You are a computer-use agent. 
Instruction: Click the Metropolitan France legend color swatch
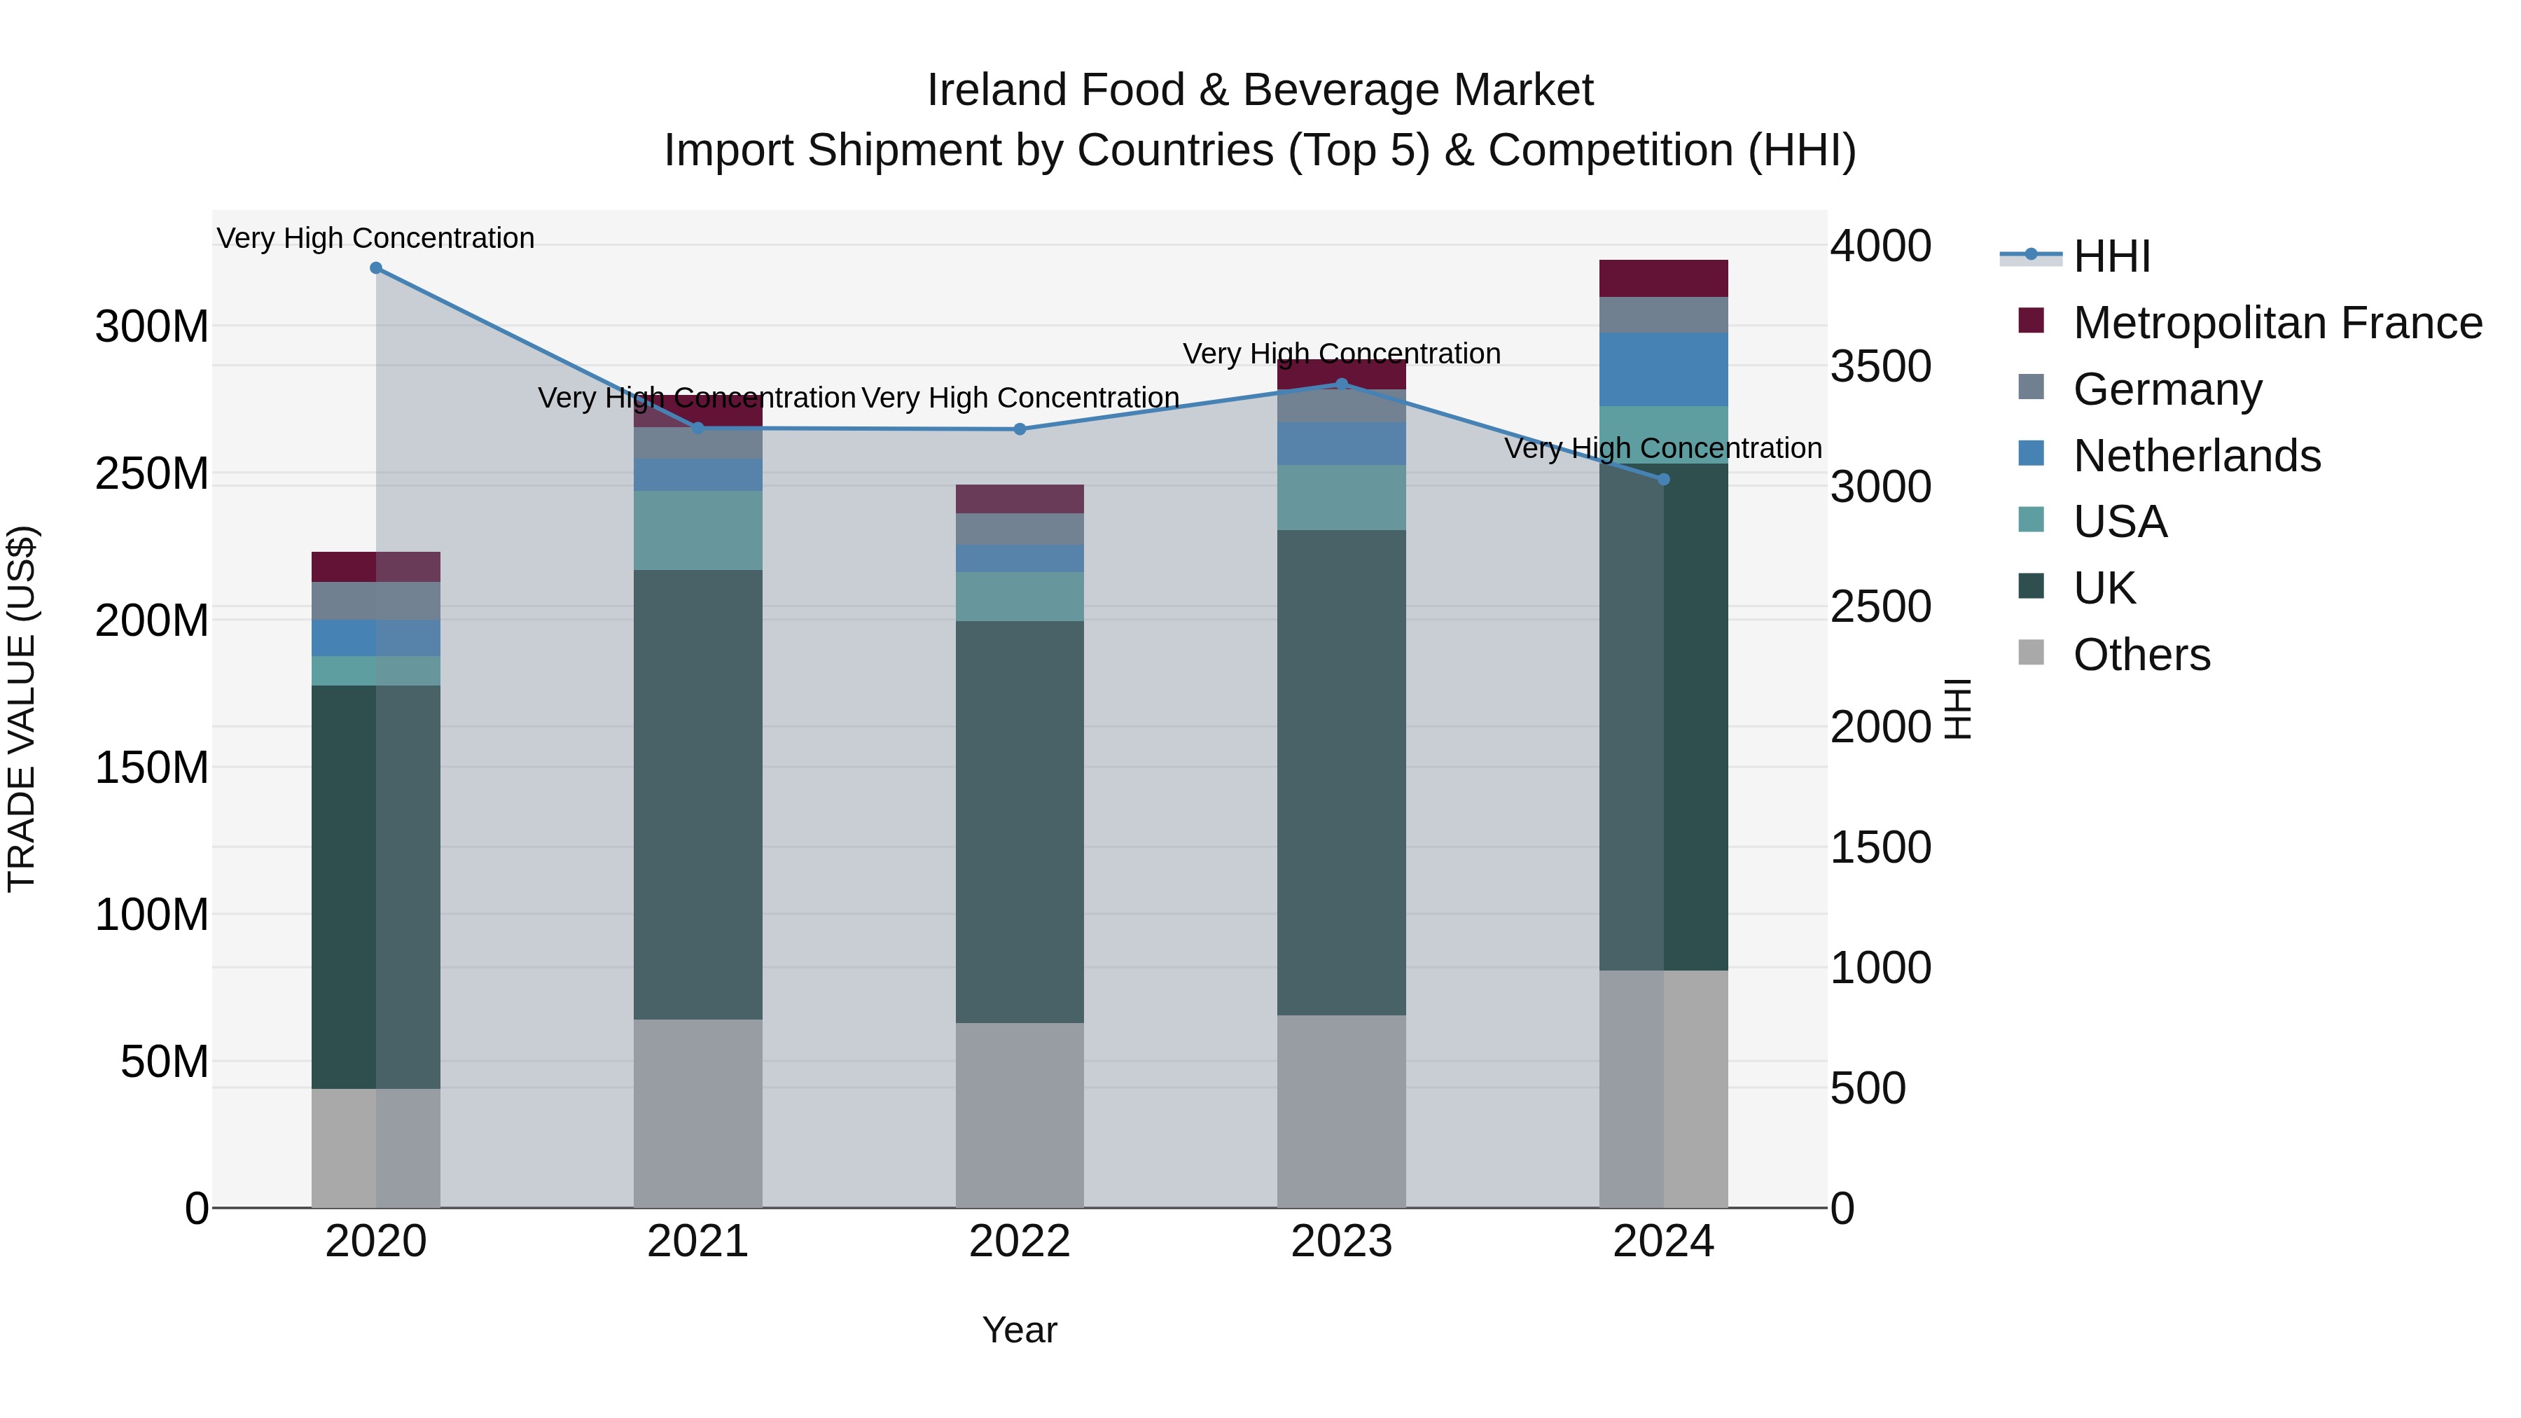(2031, 320)
